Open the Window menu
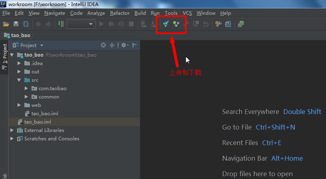Viewport: 326px width, 179px height. [206, 13]
